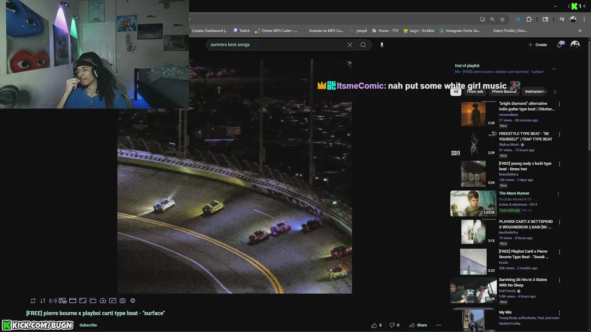The height and width of the screenshot is (332, 591).
Task: Show more bookmarks with the double chevron
Action: click(x=580, y=31)
